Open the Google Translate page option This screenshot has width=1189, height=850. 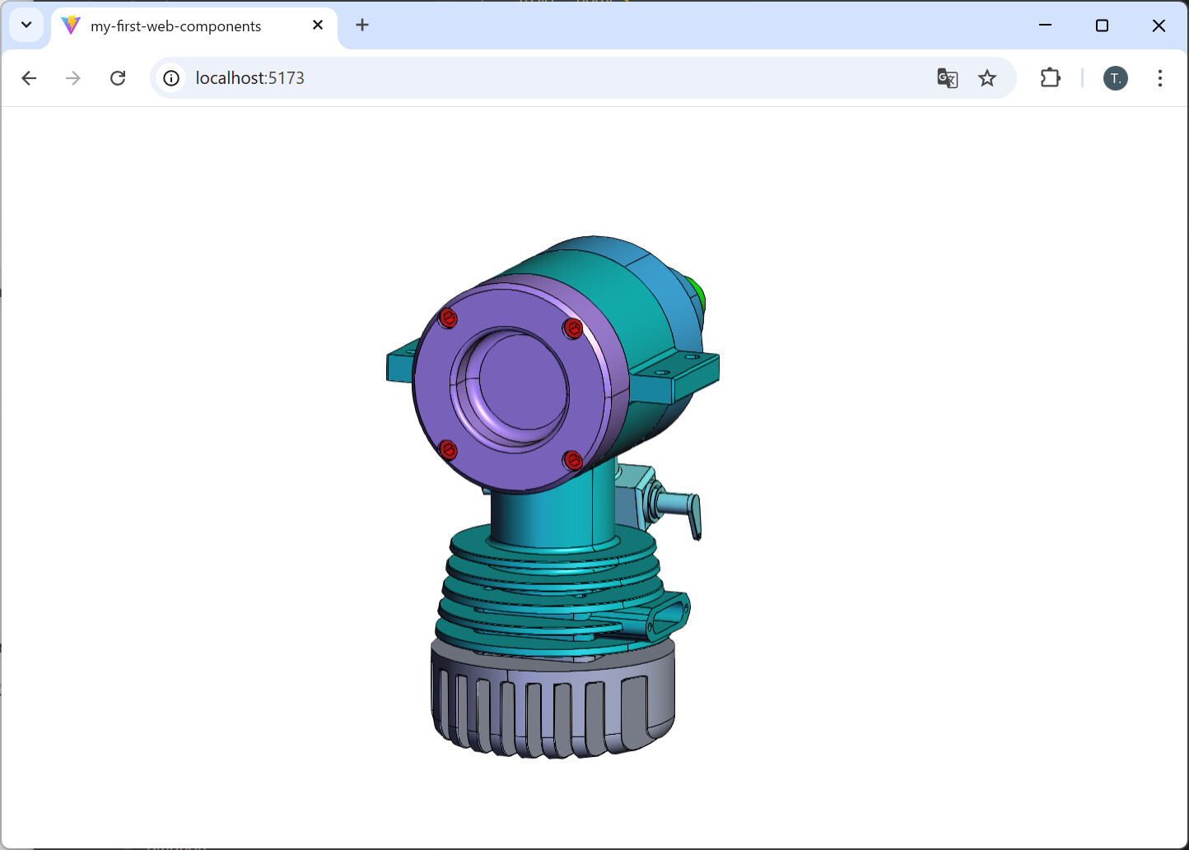pyautogui.click(x=948, y=78)
